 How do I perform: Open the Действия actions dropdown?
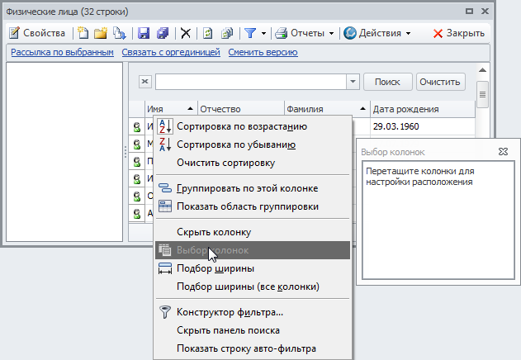pos(377,33)
